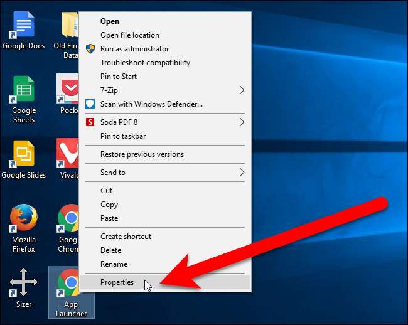Image resolution: width=408 pixels, height=325 pixels.
Task: Expand the 7-Zip submenu arrow
Action: [242, 90]
